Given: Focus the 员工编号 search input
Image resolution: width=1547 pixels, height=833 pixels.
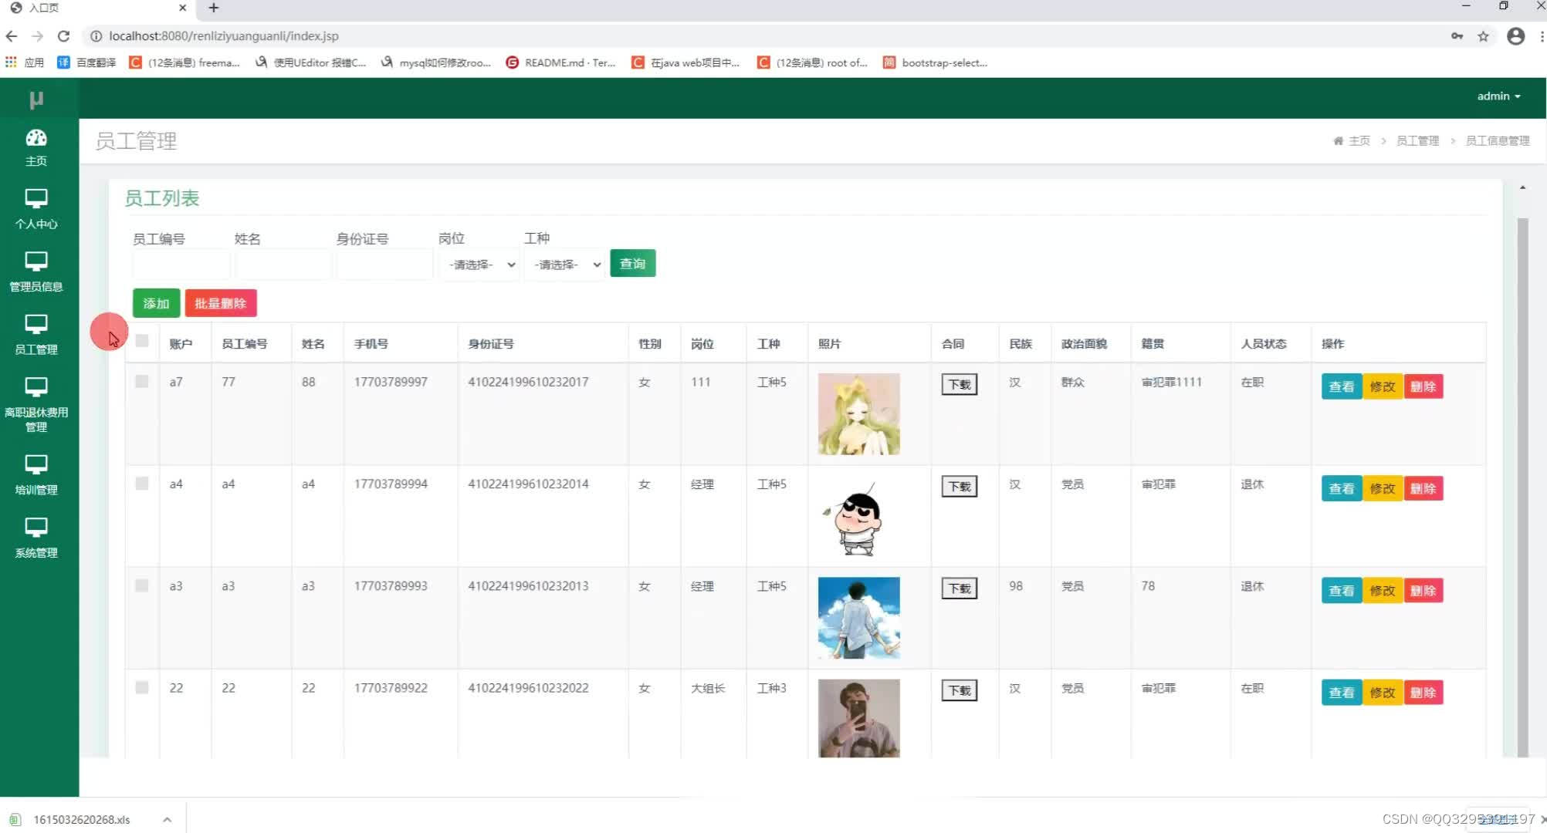Looking at the screenshot, I should 181,265.
